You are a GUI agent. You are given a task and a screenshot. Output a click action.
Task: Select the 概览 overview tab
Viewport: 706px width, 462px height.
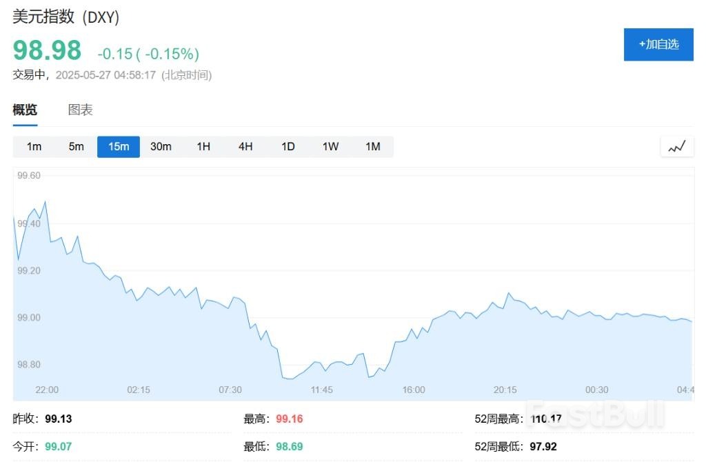25,110
